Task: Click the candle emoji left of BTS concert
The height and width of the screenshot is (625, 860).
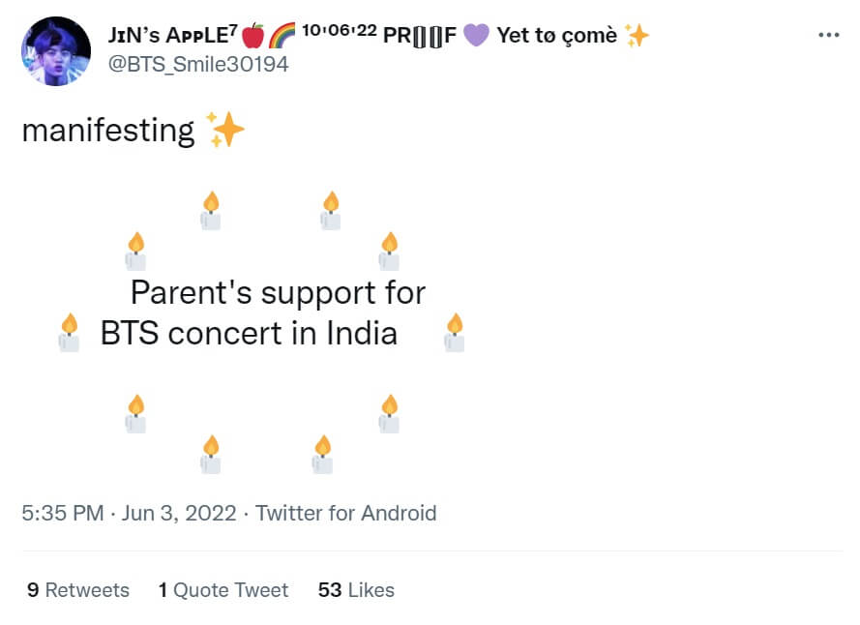Action: (69, 333)
